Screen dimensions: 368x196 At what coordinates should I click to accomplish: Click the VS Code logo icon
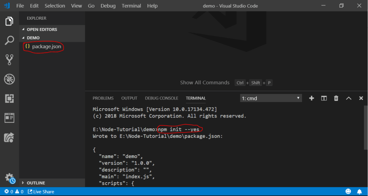point(7,5)
